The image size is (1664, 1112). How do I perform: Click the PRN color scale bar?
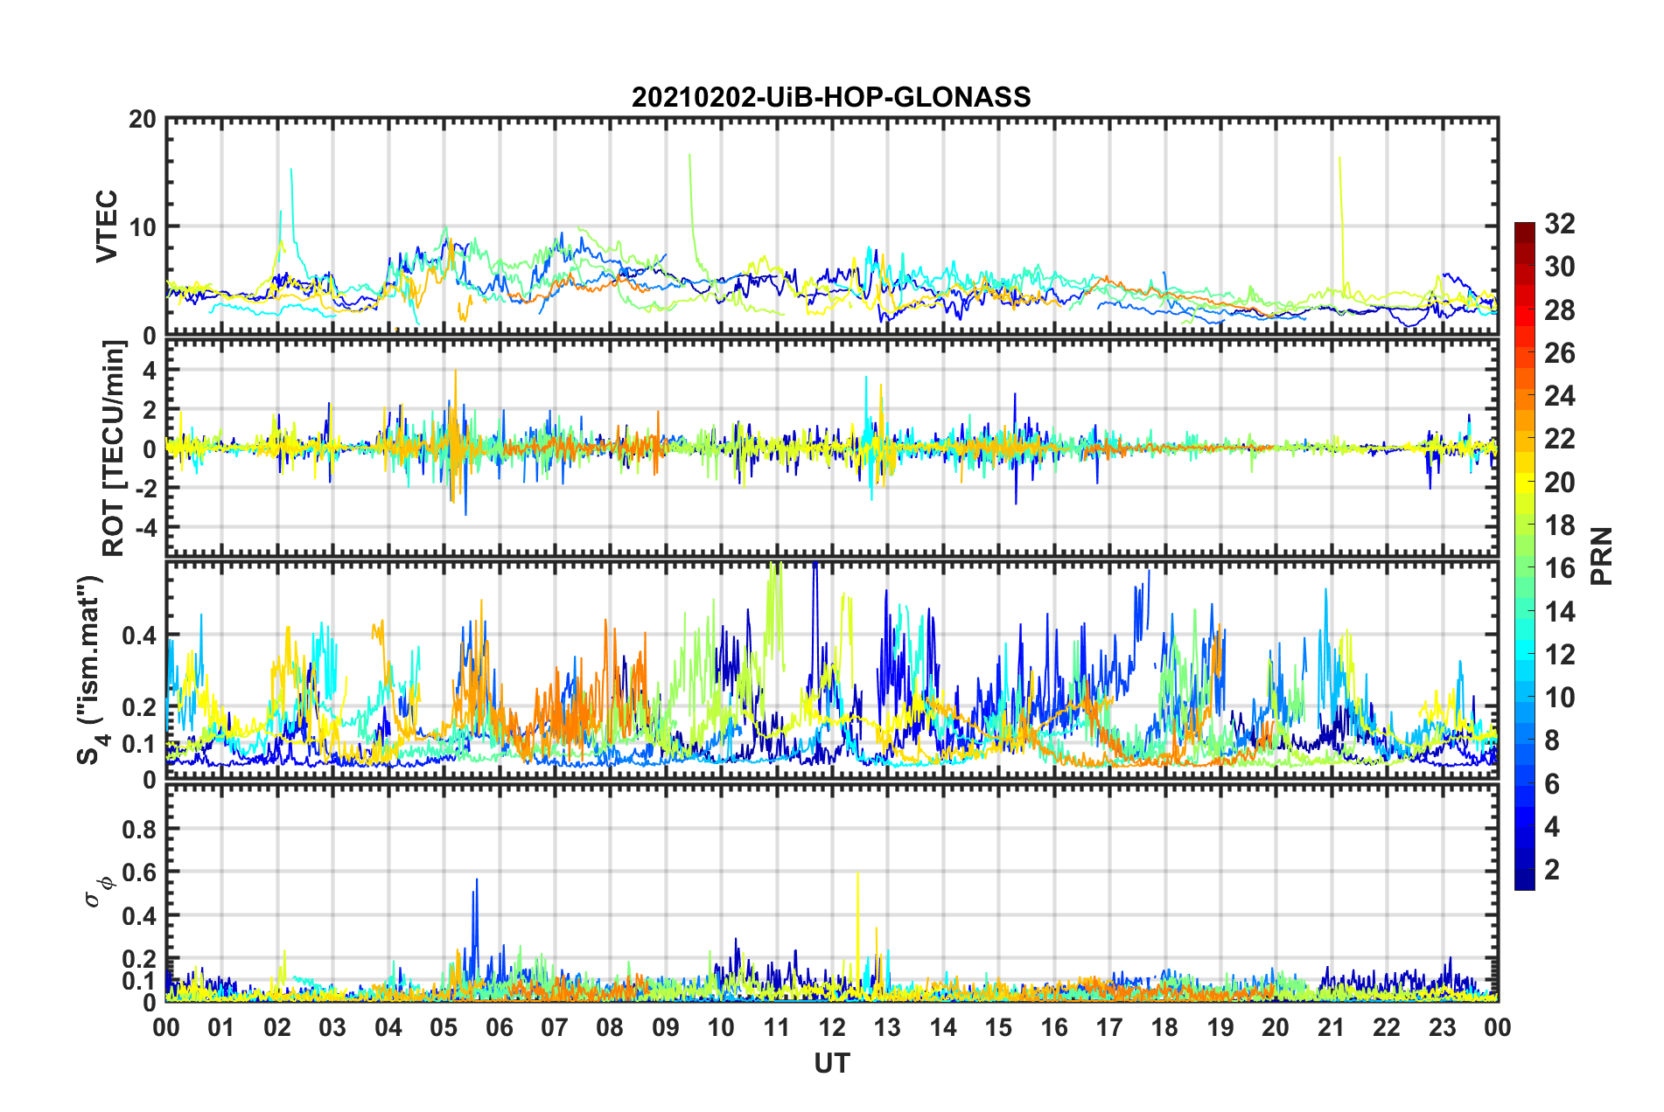tap(1524, 556)
